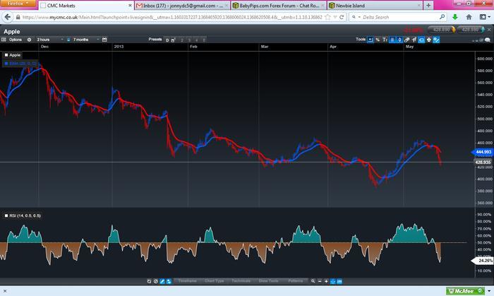Toggle the vertical arrows scale tool
Image resolution: width=494 pixels, height=296 pixels.
coord(399,40)
